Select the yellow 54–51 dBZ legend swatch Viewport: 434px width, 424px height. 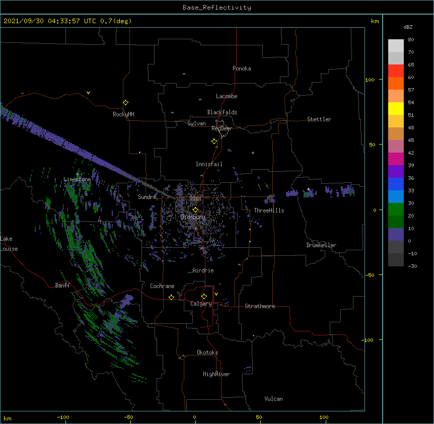tap(396, 108)
